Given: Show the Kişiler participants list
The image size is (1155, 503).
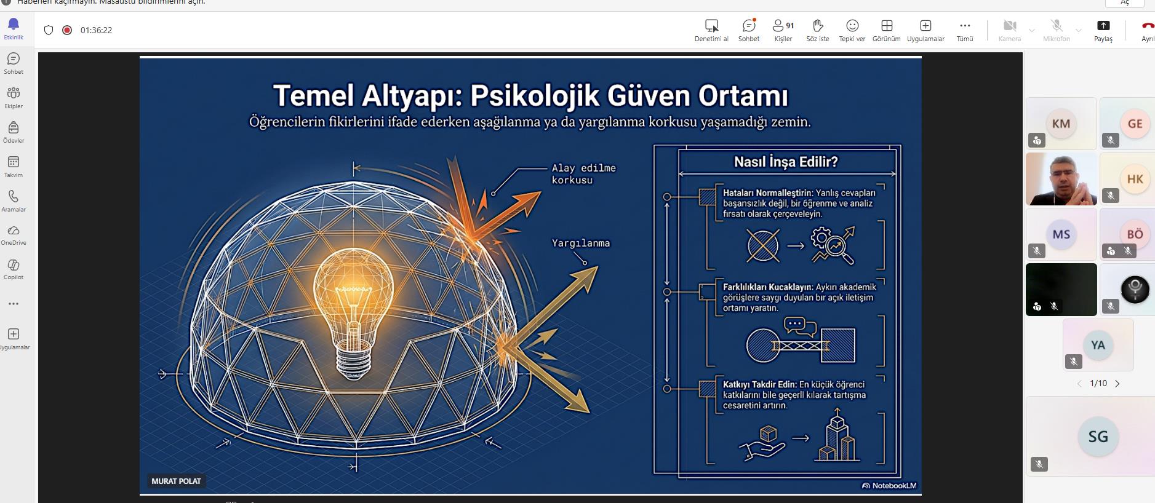Looking at the screenshot, I should click(783, 30).
